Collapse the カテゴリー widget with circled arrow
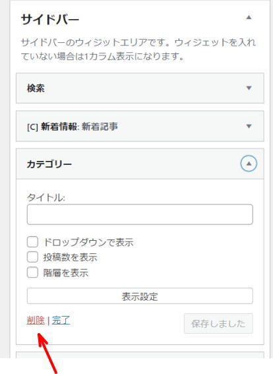Image resolution: width=273 pixels, height=374 pixels. point(249,164)
